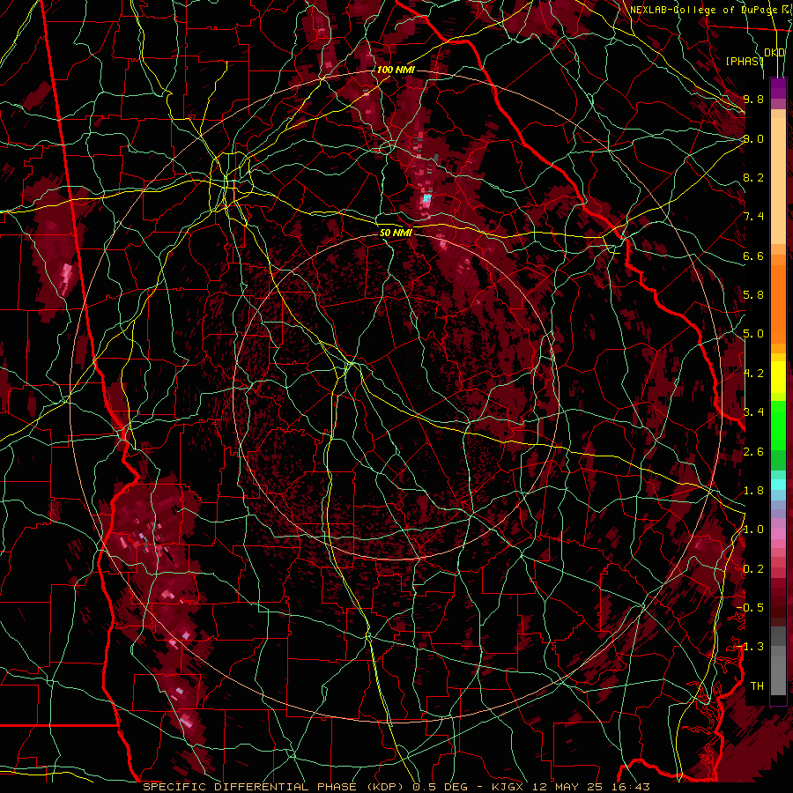Click the "TH" threshold label on the scale
This screenshot has height=793, width=793.
[x=757, y=686]
